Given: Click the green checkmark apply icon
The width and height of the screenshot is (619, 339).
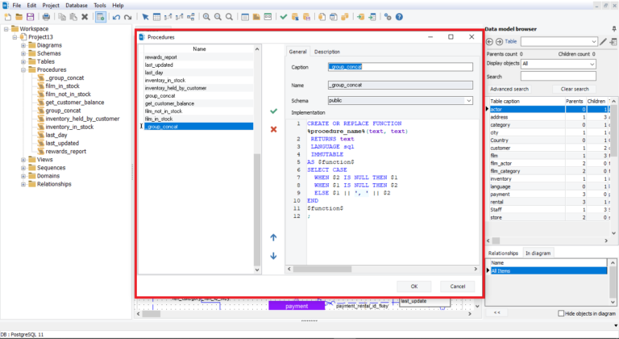Looking at the screenshot, I should (x=273, y=111).
